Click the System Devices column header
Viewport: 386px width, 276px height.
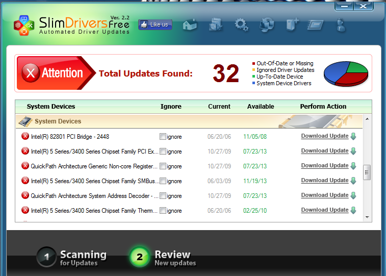coord(51,106)
